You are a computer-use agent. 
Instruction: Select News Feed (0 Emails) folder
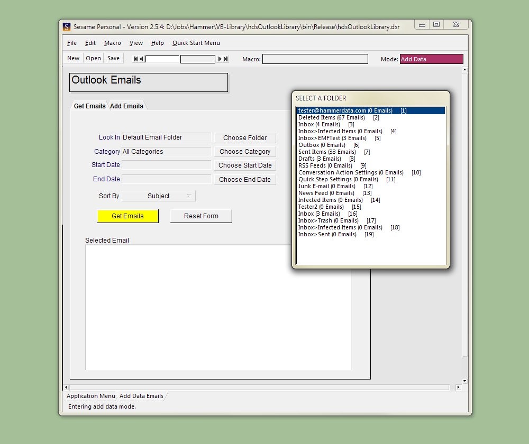point(370,193)
